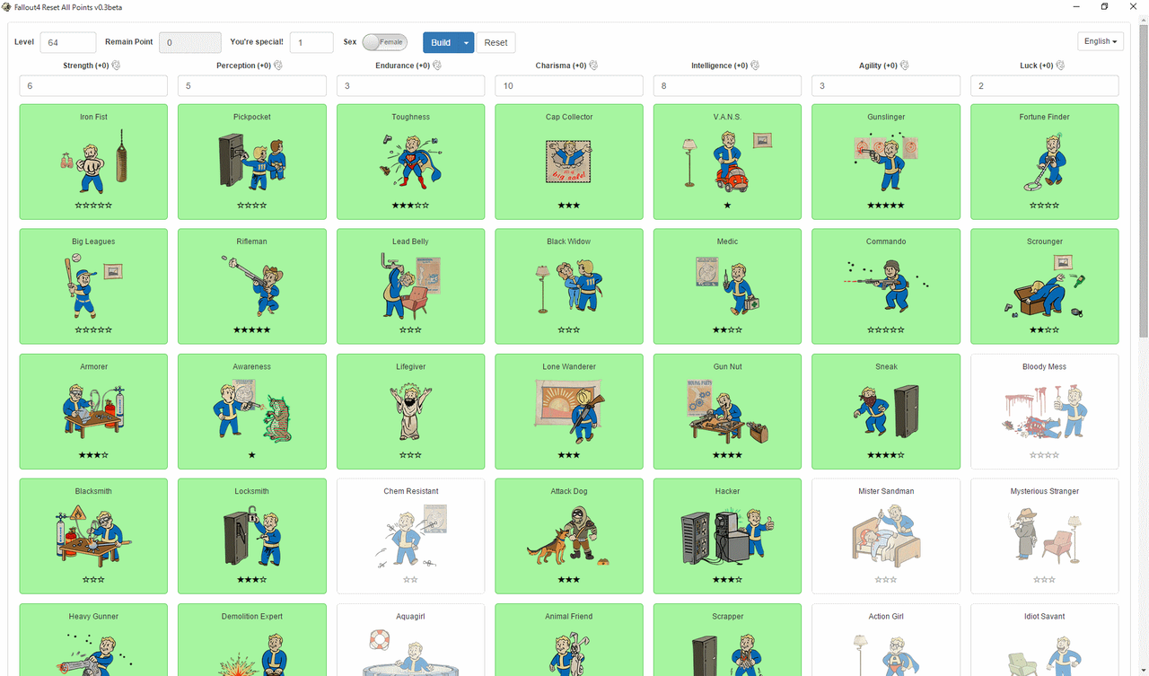The image size is (1149, 676).
Task: Click the small icon beside the Luck label
Action: tap(1060, 66)
